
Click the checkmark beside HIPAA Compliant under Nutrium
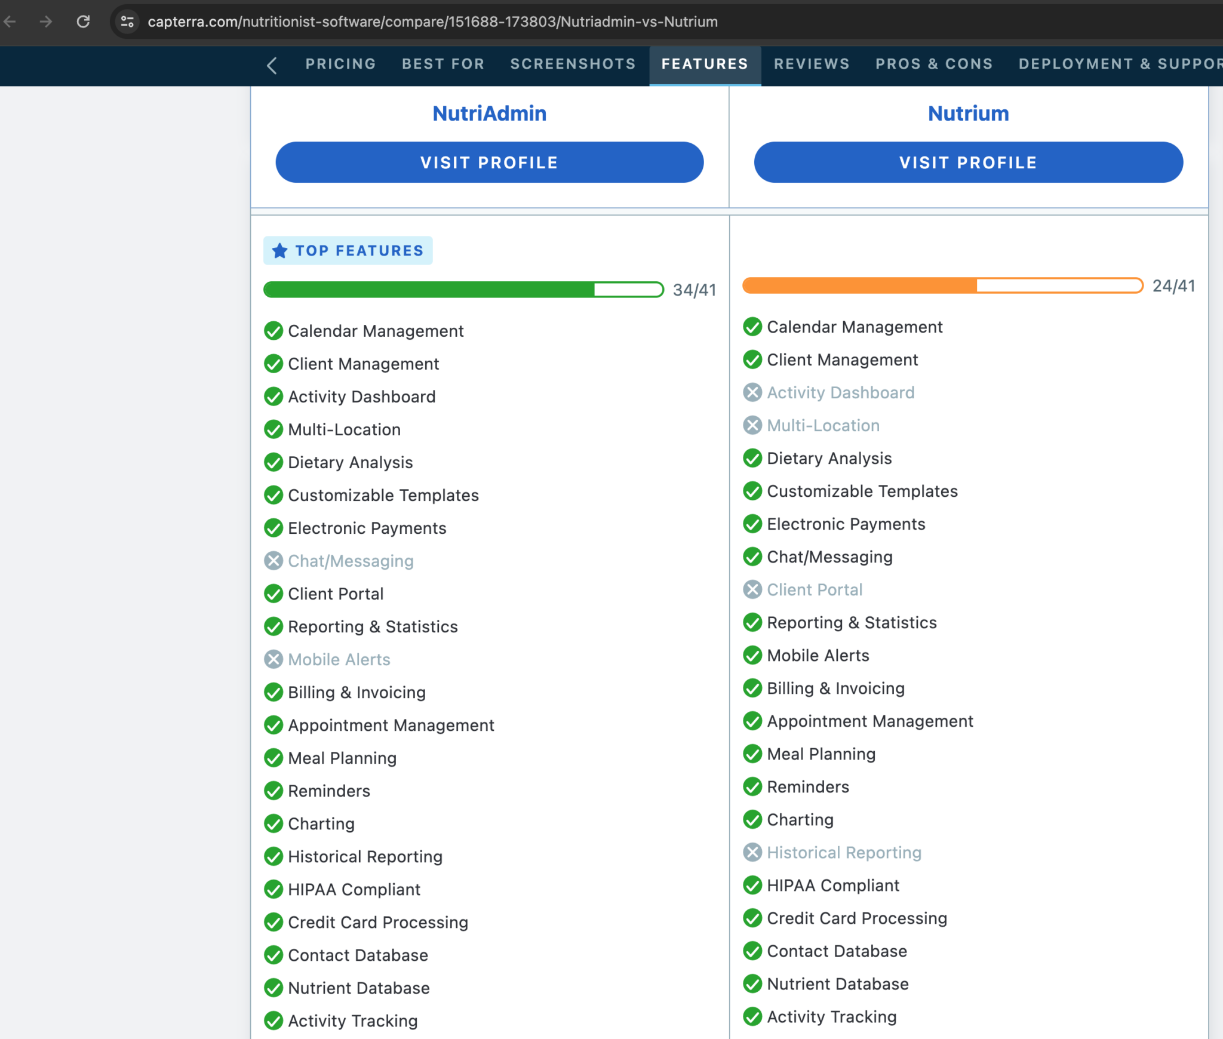click(752, 886)
